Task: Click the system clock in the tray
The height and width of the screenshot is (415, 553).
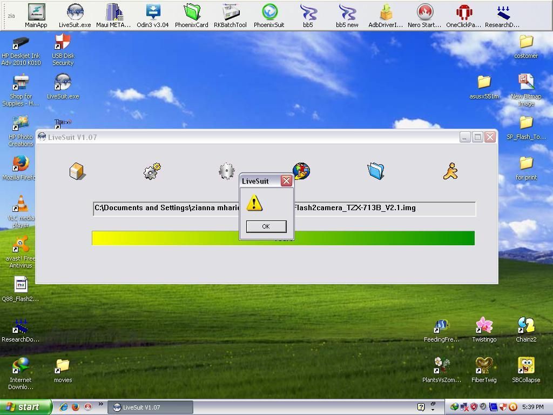Action: (x=532, y=407)
